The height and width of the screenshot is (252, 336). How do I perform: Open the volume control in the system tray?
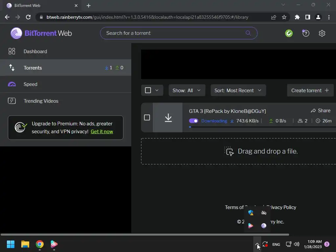(x=297, y=244)
